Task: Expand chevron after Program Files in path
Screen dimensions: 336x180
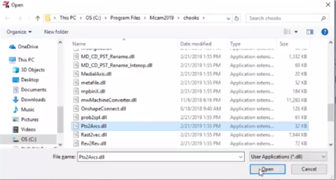Action: tap(145, 18)
